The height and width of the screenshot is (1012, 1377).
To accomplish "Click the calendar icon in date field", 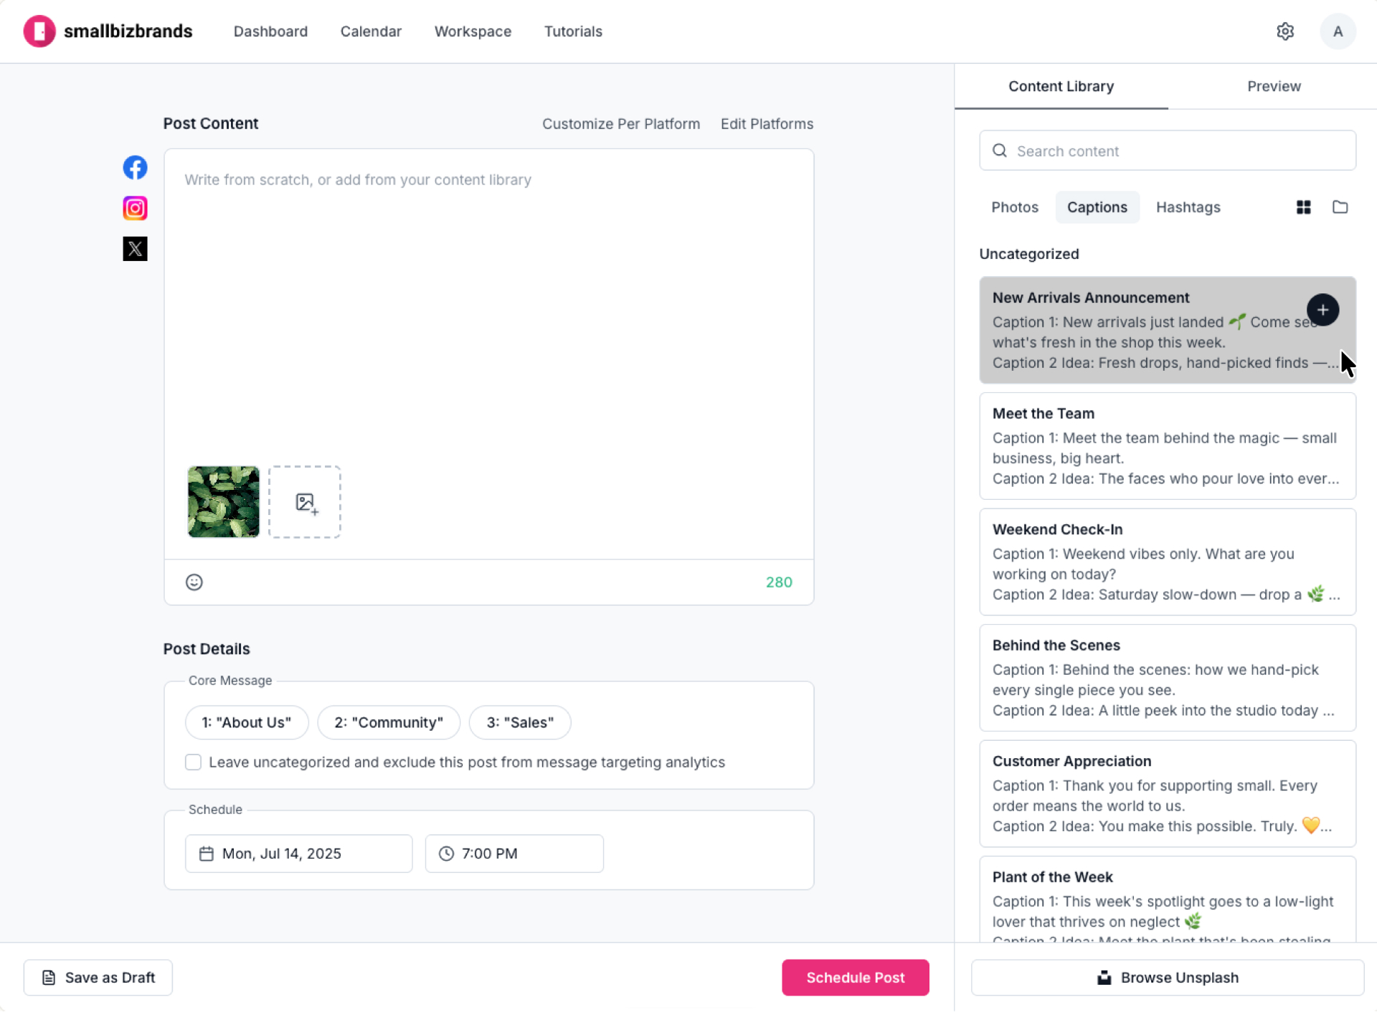I will click(x=207, y=853).
